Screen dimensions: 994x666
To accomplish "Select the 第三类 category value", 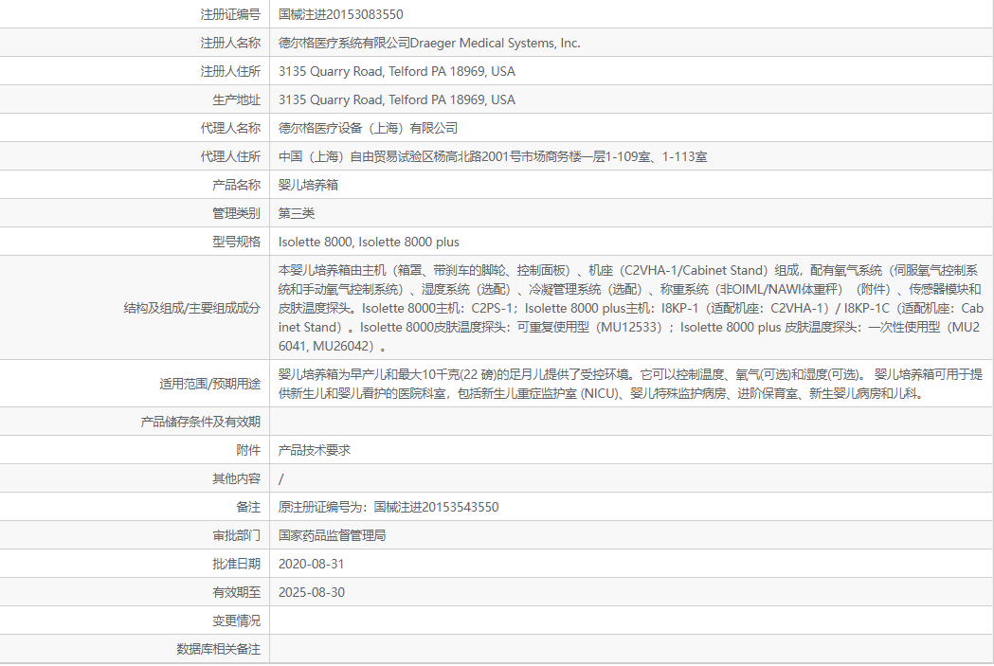I will click(296, 213).
